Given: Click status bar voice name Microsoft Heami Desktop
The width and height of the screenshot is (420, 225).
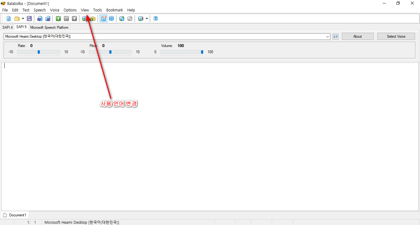Looking at the screenshot, I should (x=82, y=222).
